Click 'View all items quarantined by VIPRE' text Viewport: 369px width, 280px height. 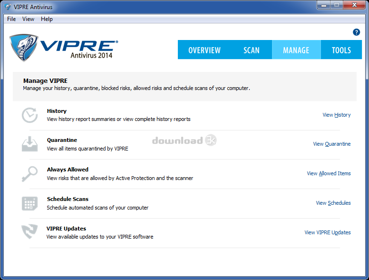(87, 149)
